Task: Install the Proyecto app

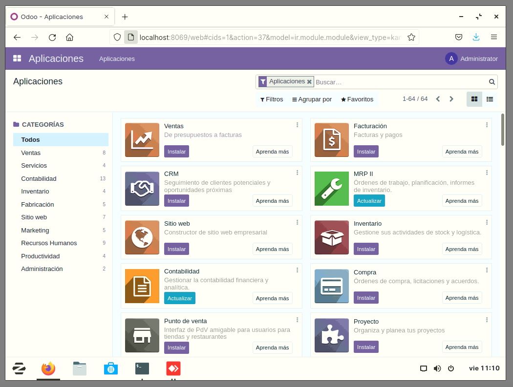Action: 366,347
